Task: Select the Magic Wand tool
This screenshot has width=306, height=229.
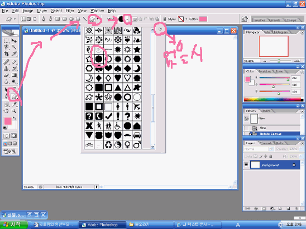Action: click(x=14, y=47)
